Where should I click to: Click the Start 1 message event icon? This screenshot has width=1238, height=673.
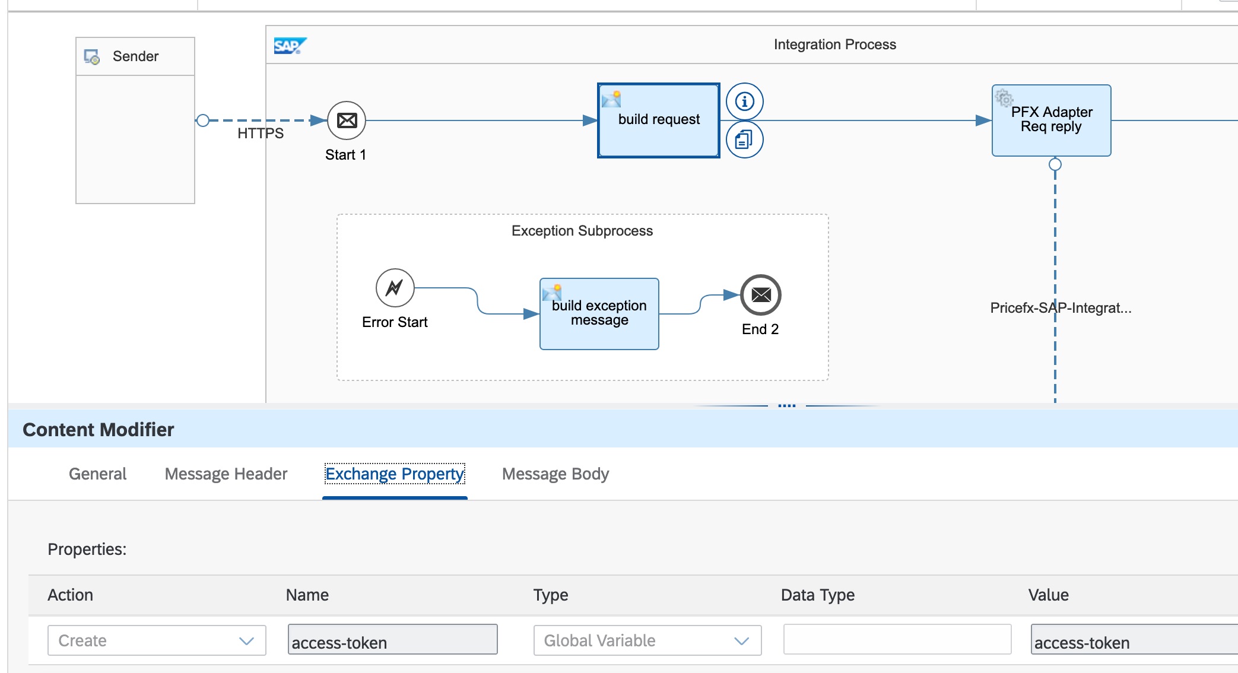click(x=347, y=120)
